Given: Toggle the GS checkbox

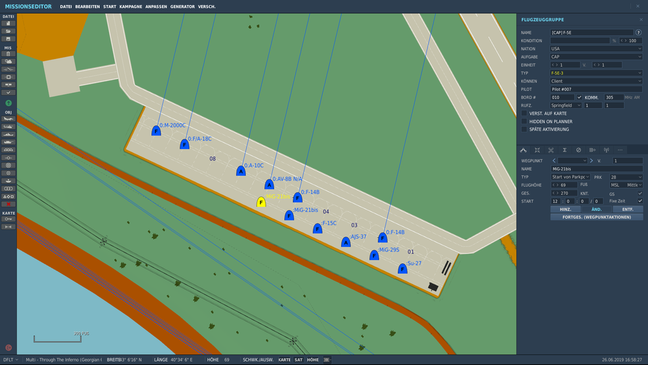Looking at the screenshot, I should [x=640, y=193].
